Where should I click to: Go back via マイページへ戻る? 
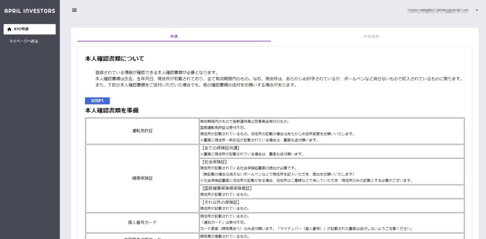(x=24, y=41)
